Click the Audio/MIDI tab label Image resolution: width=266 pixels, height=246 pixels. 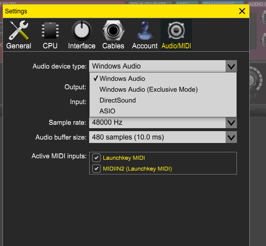pos(176,46)
